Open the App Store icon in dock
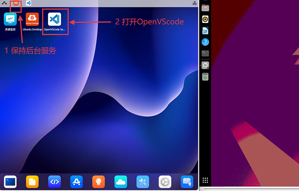The image size is (299, 191). click(76, 181)
